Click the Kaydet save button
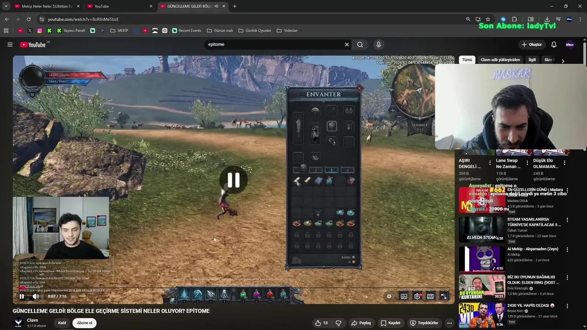The width and height of the screenshot is (587, 330). [x=390, y=323]
